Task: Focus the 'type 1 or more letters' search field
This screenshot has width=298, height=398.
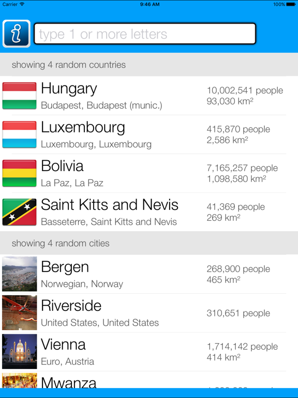Action: tap(145, 34)
